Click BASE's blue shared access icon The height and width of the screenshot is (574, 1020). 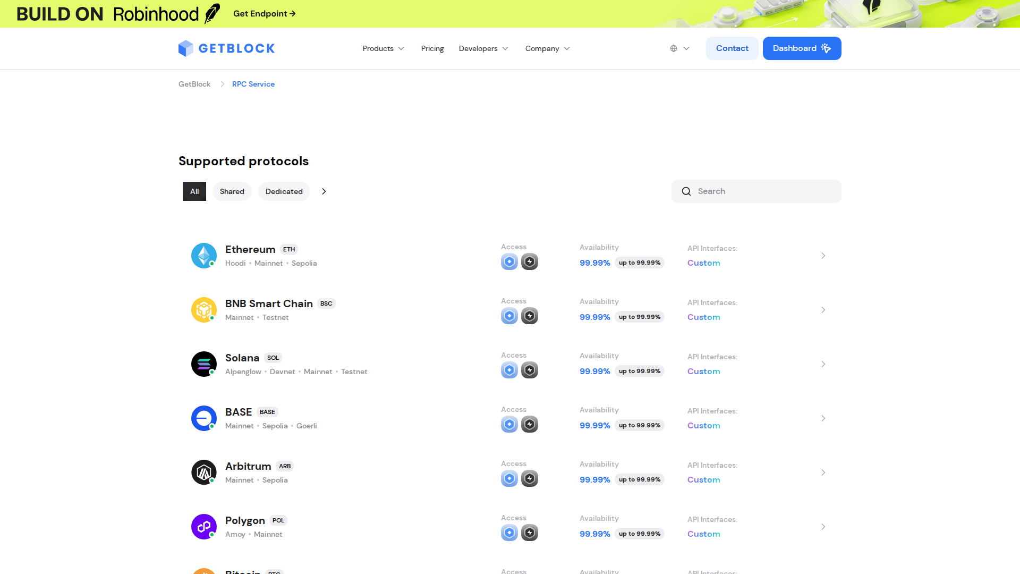tap(509, 424)
